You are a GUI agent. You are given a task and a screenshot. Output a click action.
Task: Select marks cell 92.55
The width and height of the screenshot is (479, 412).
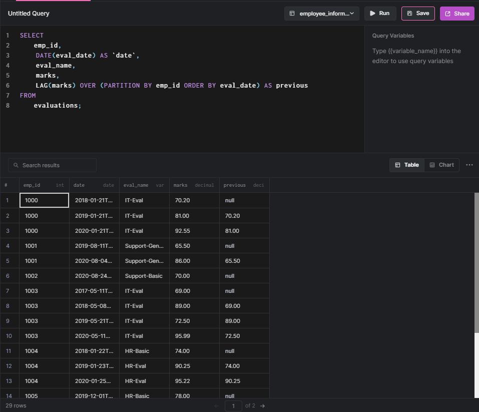(x=195, y=231)
